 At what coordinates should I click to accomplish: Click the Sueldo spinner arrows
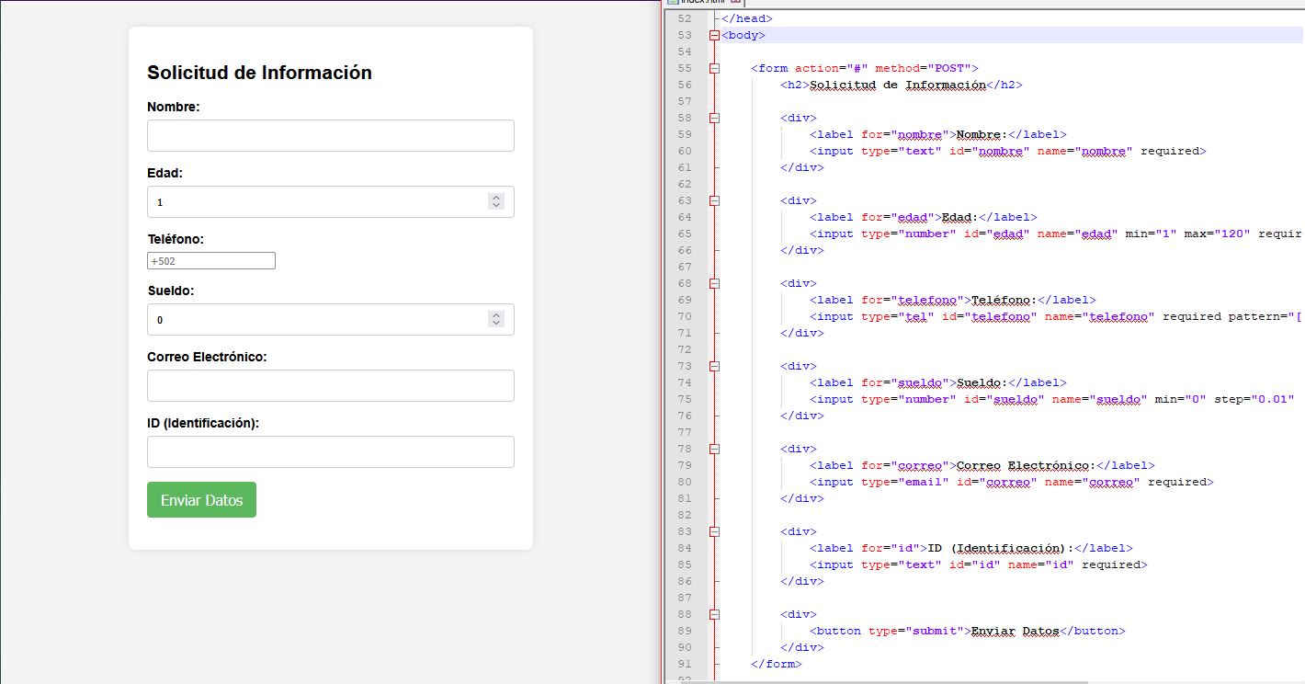point(496,319)
